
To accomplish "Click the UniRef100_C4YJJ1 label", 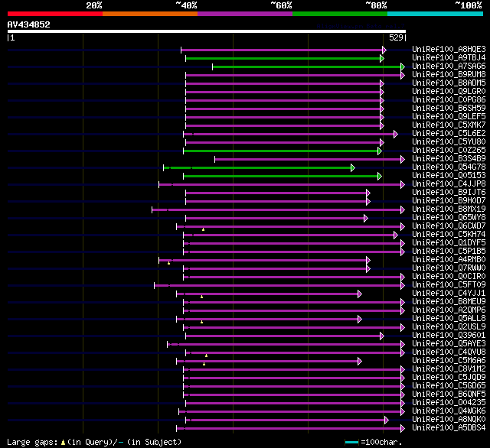I will [x=449, y=294].
